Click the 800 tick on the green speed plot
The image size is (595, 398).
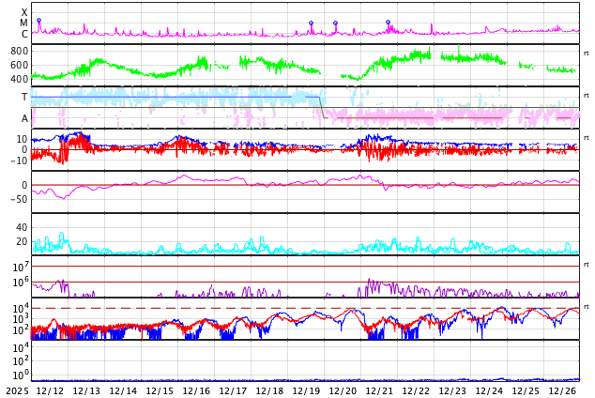19,51
